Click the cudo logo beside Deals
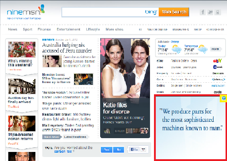Image resolution: width=227 pixels, height=161 pixels. pyautogui.click(x=218, y=92)
